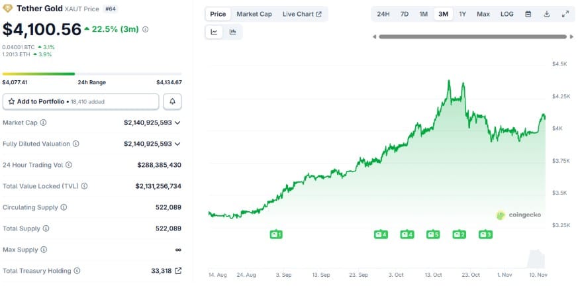This screenshot has height=290, width=580.
Task: Expand Market Cap value chevron
Action: pos(177,122)
